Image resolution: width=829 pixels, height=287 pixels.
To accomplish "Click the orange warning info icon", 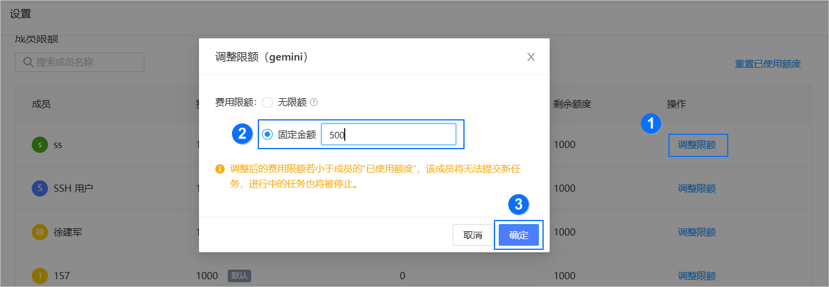I will 220,169.
